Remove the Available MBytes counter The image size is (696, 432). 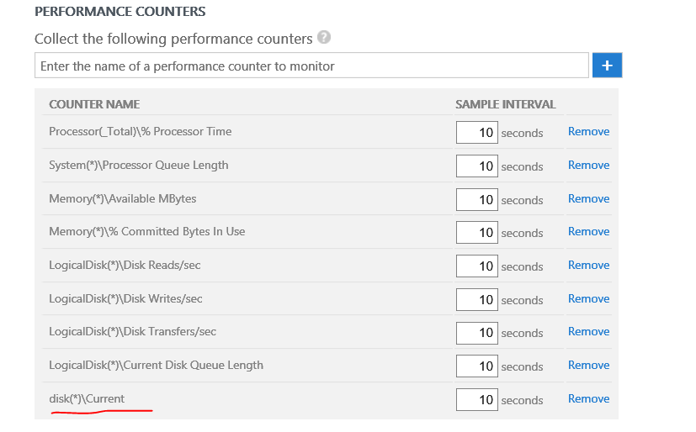tap(588, 198)
